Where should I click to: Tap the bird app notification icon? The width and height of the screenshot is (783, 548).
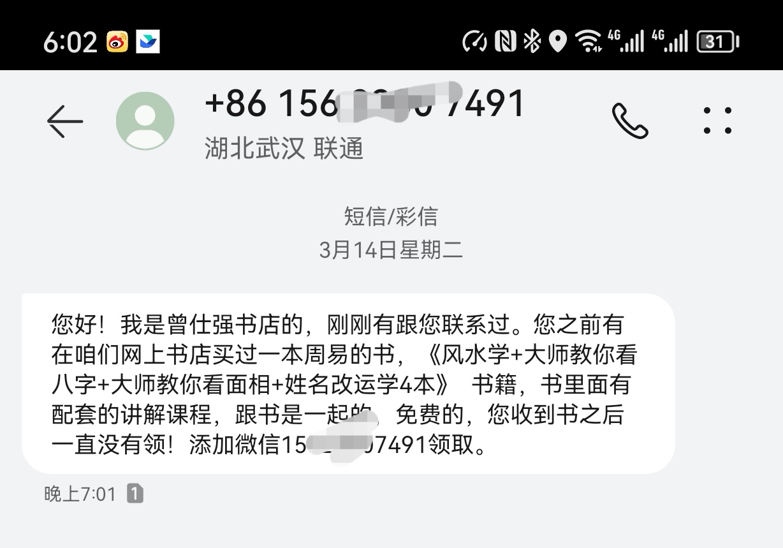[148, 42]
